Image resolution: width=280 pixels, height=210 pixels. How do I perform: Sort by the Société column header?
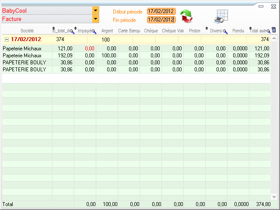[x=27, y=31]
